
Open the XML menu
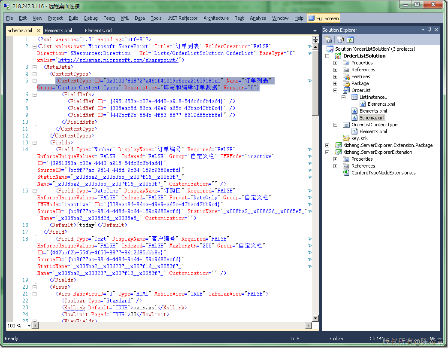pyautogui.click(x=124, y=18)
